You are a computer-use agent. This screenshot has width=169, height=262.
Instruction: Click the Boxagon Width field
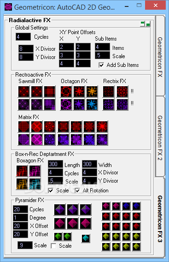[x=89, y=164]
